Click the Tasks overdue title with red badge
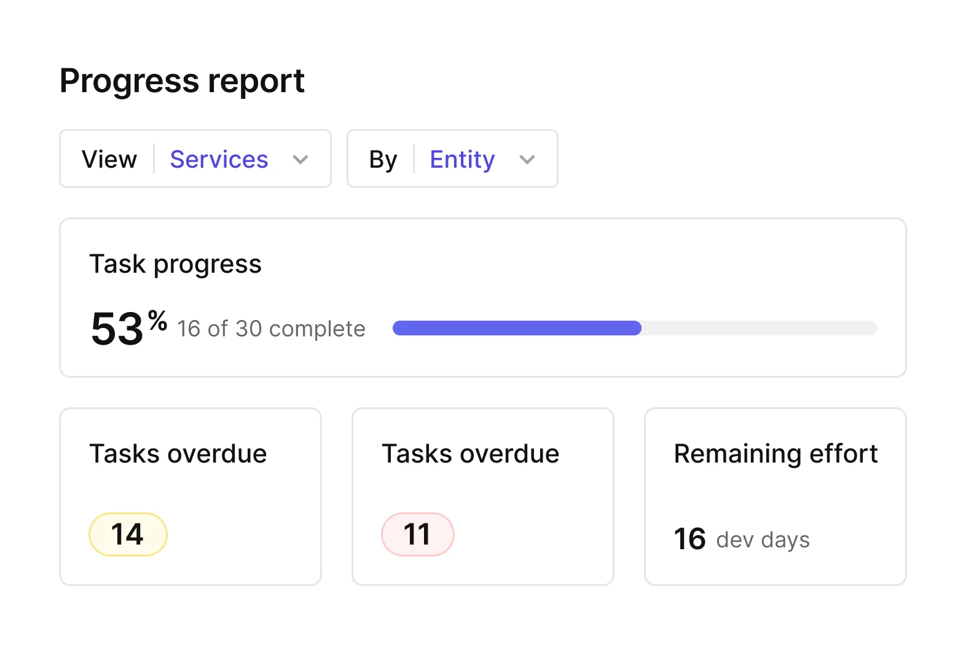 click(x=470, y=454)
